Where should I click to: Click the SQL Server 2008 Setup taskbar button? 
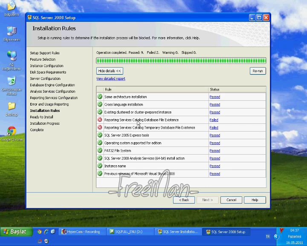(x=226, y=232)
